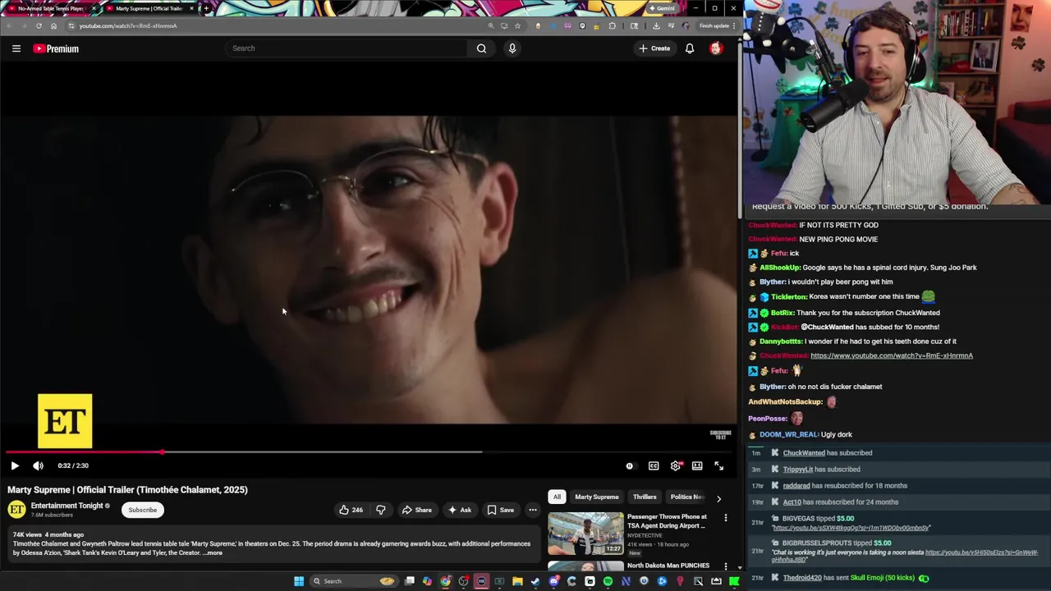Open Task View on taskbar

410,581
